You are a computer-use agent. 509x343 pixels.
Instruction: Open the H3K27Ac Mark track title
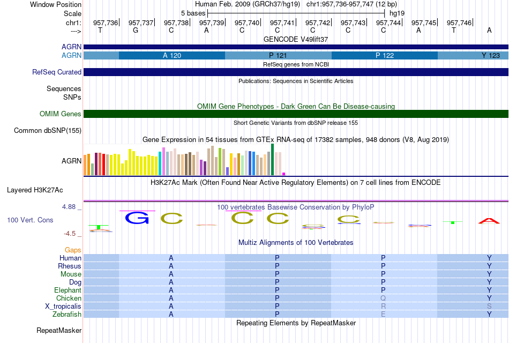[296, 183]
